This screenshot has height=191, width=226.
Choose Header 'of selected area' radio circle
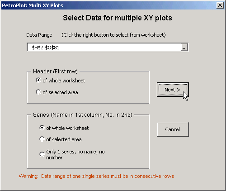point(38,92)
